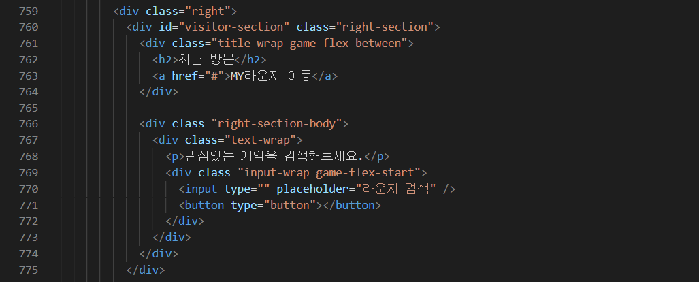
Task: Click line number 759 in the gutter
Action: pyautogui.click(x=29, y=11)
